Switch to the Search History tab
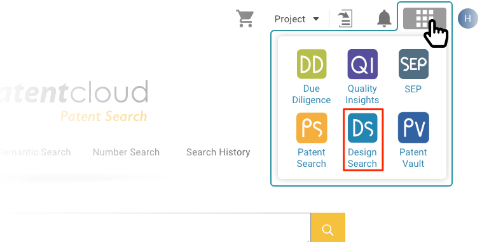482x242 pixels. 218,152
